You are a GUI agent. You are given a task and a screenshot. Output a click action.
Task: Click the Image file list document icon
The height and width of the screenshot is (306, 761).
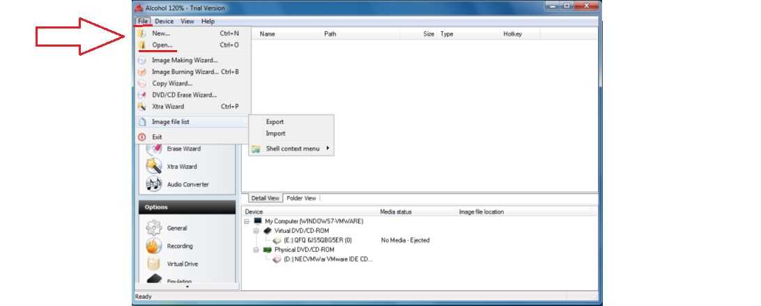(x=142, y=122)
